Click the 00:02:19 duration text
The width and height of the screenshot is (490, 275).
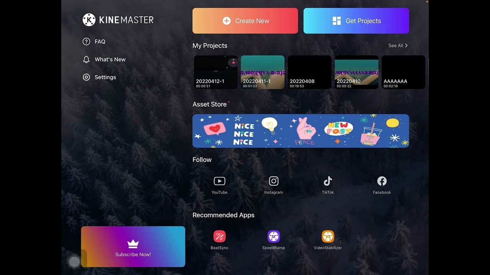[390, 86]
